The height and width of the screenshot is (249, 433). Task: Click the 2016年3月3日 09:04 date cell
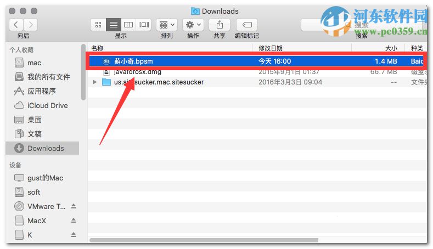(290, 82)
